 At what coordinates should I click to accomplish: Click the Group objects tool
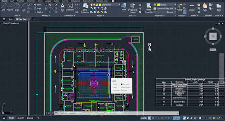pyautogui.click(x=180, y=7)
